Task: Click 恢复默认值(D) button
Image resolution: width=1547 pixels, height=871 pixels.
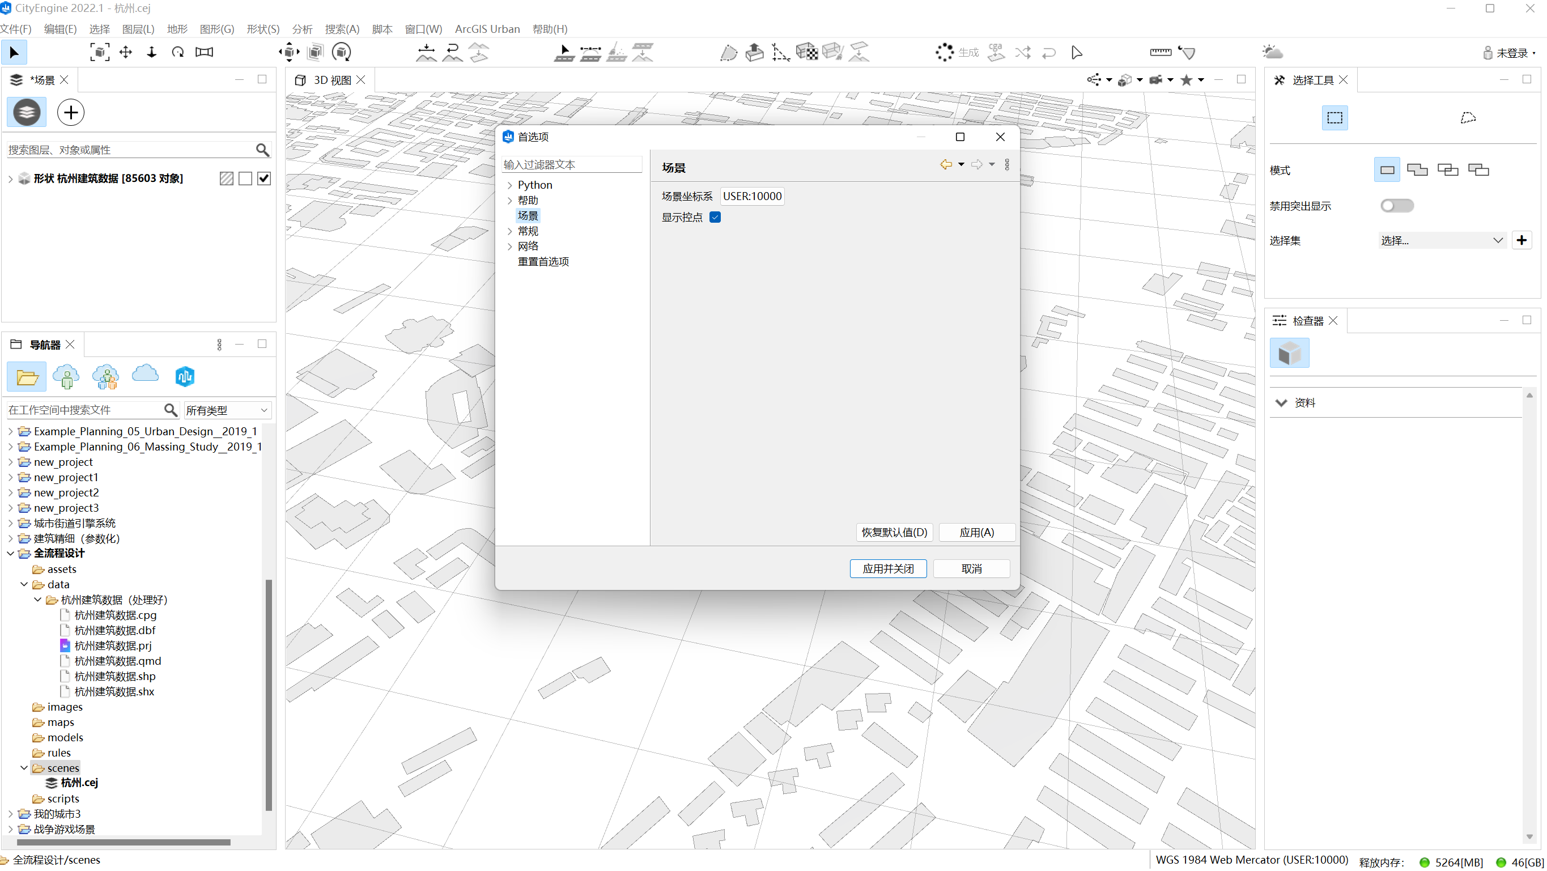Action: pyautogui.click(x=894, y=532)
